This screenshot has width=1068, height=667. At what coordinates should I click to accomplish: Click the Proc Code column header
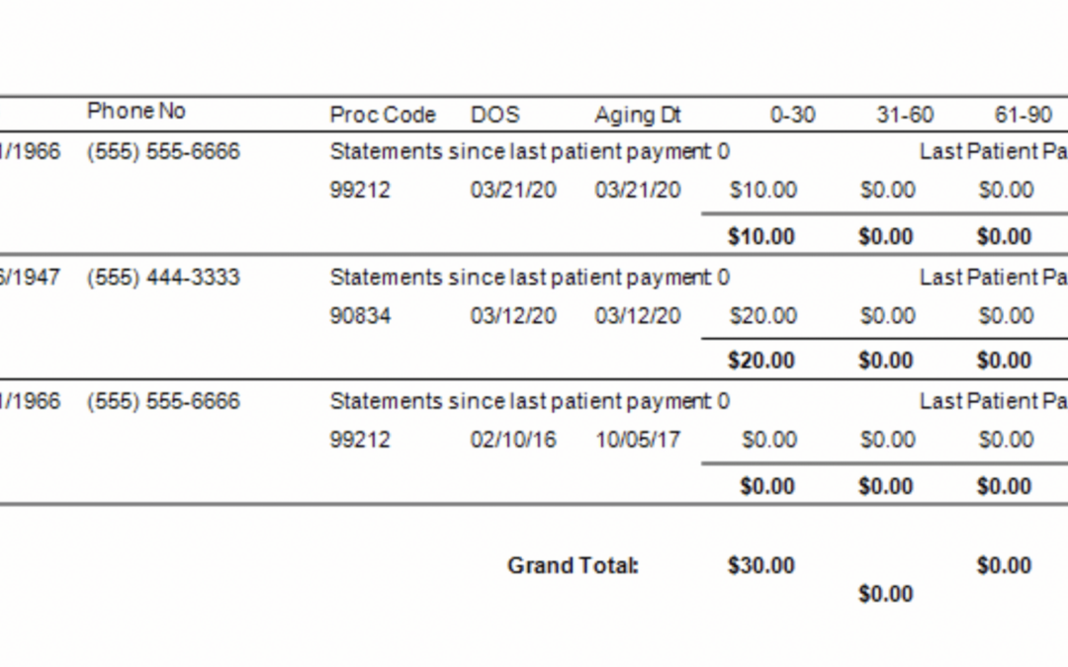click(383, 115)
